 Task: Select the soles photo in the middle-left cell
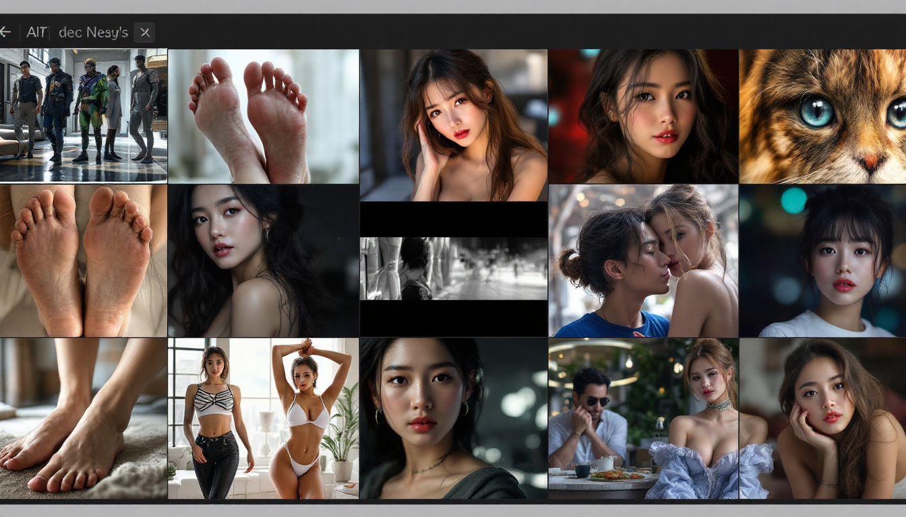pyautogui.click(x=83, y=263)
